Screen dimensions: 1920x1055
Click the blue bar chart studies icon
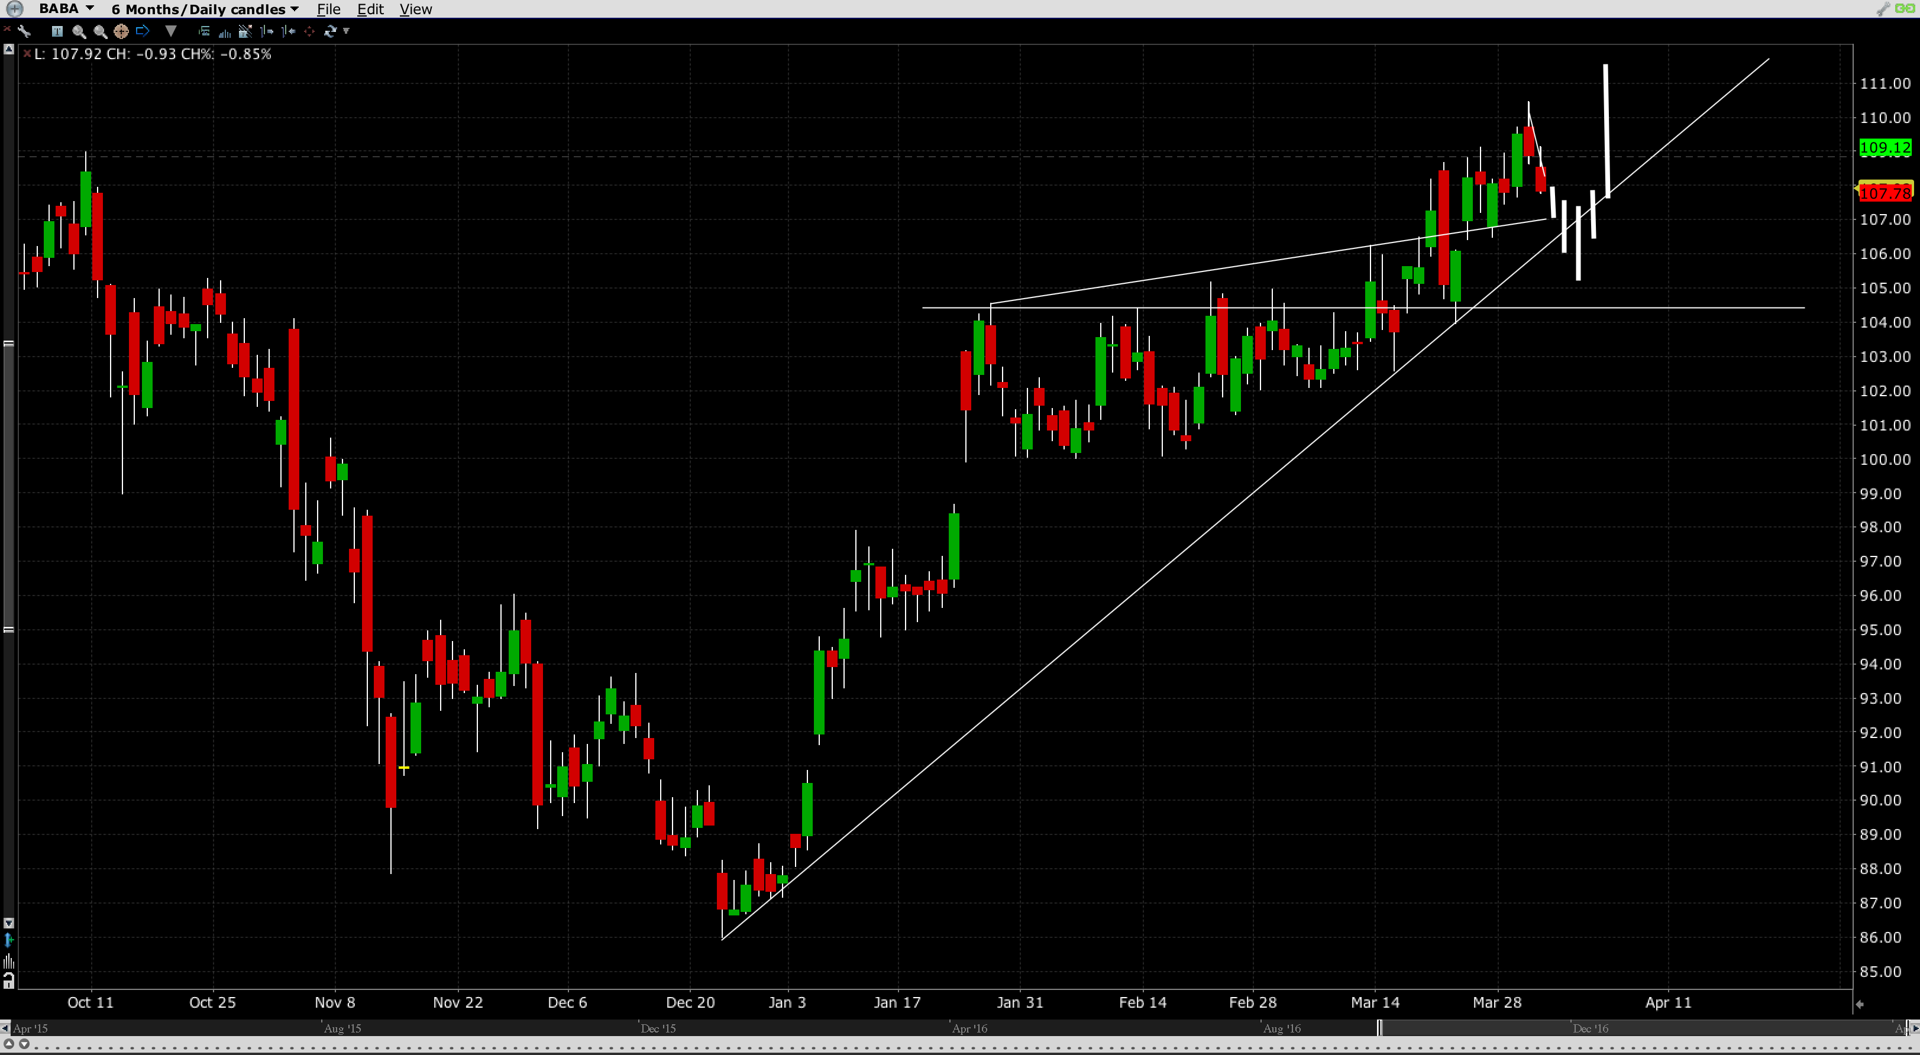click(224, 31)
